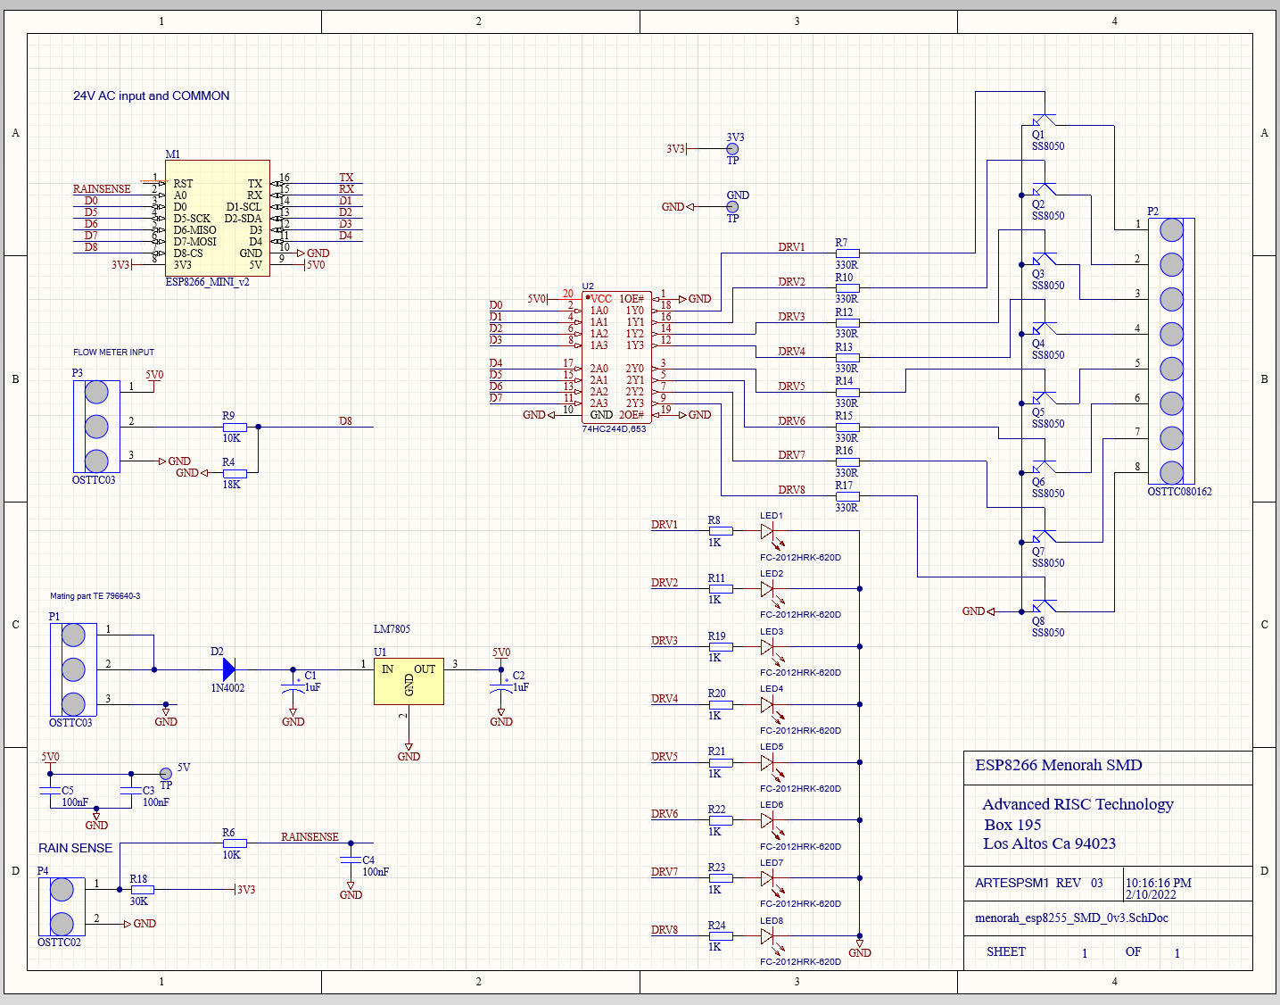Screen dimensions: 1280x1005
Task: Select the "24V AC input and COMMON" text
Action: click(151, 96)
